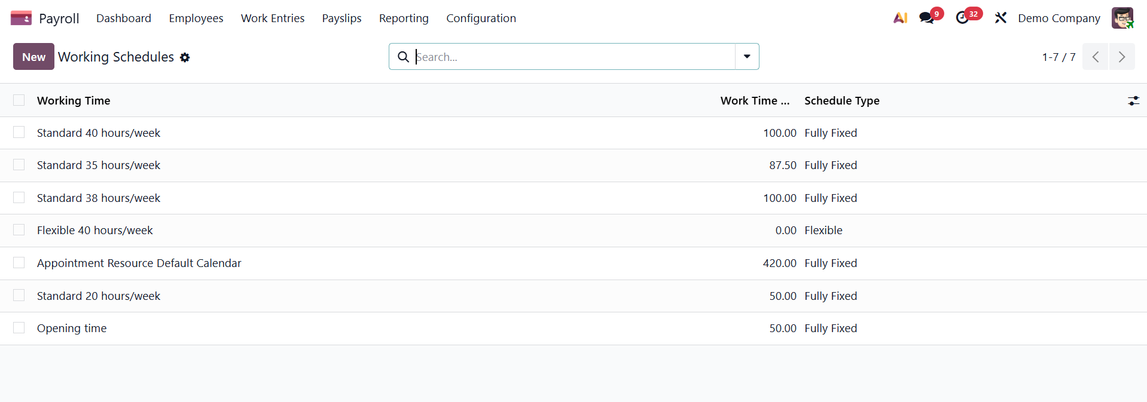Open the conversations chat icon
1147x402 pixels.
[926, 18]
